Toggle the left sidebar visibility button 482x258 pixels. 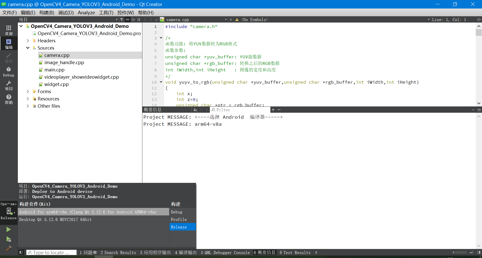(x=21, y=252)
